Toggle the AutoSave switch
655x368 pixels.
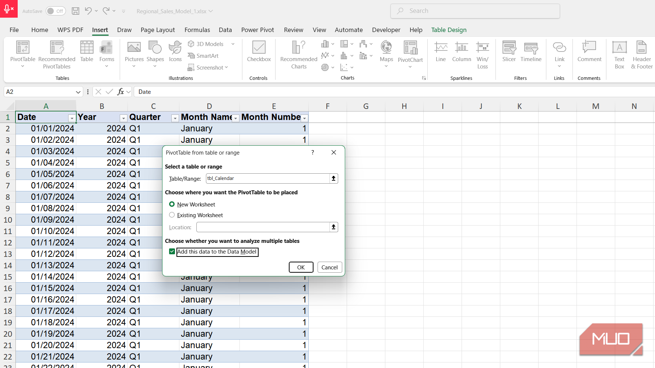click(56, 11)
